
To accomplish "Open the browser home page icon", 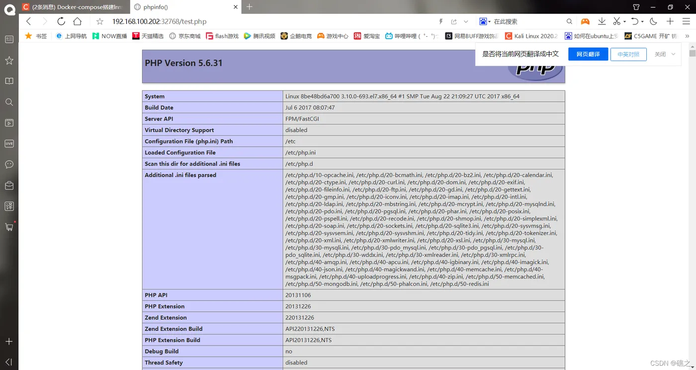I will pos(77,21).
